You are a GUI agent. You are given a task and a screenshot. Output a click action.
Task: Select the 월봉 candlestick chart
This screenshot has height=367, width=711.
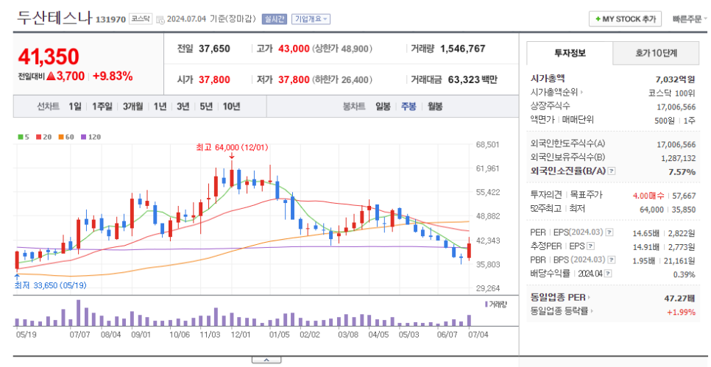pos(435,107)
